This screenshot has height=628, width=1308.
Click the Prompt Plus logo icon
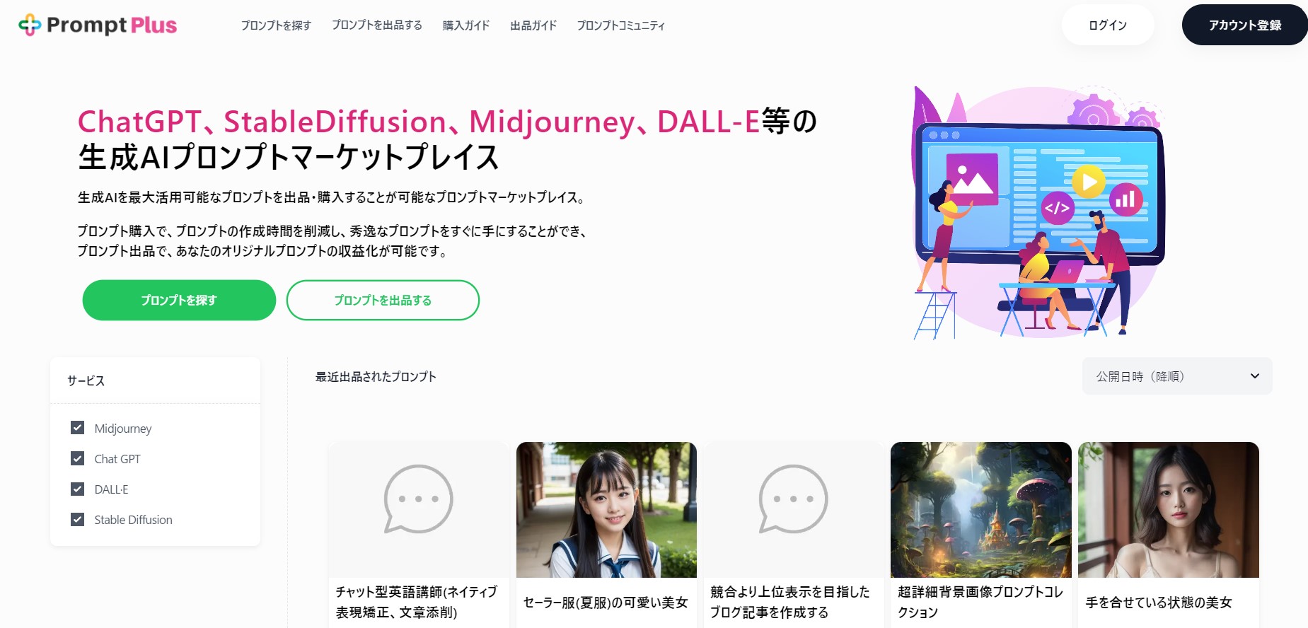tap(30, 25)
